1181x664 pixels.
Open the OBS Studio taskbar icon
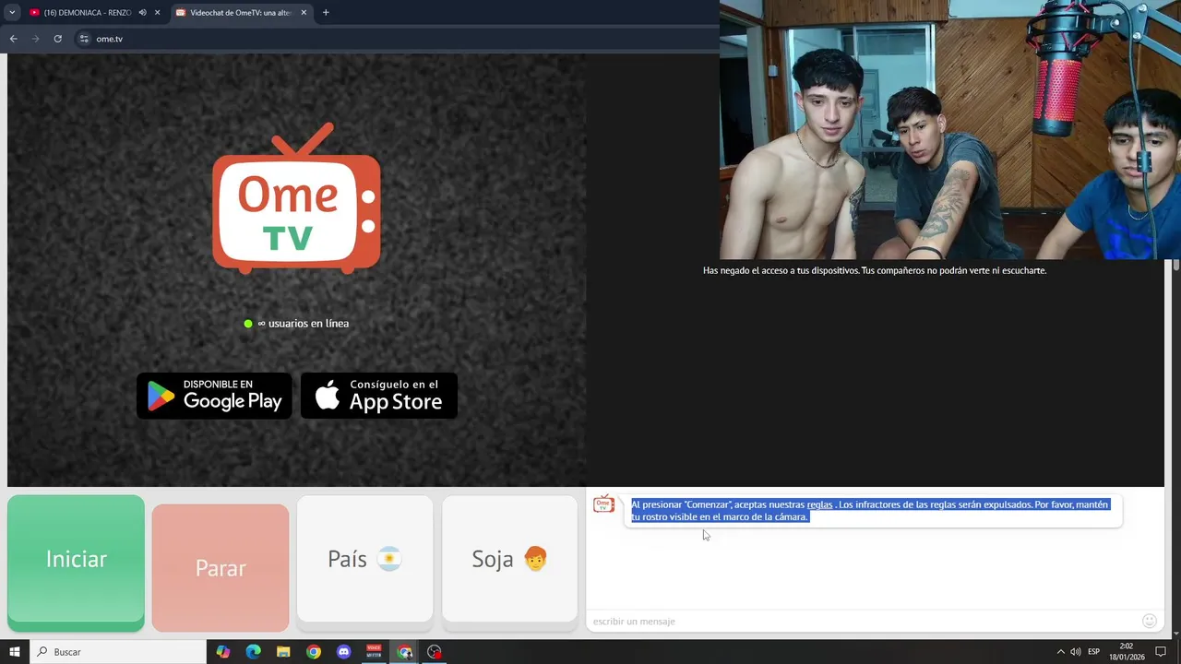tap(435, 652)
